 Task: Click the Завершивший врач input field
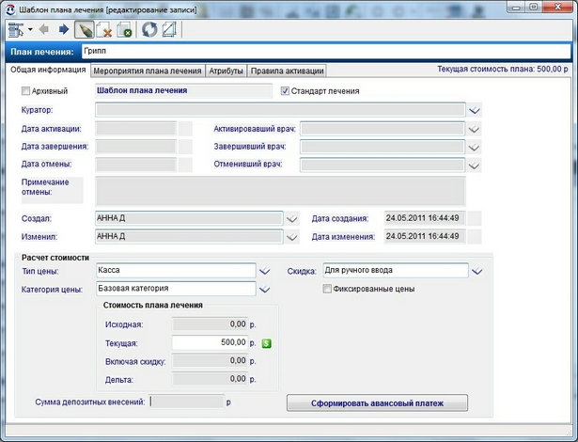tap(383, 147)
